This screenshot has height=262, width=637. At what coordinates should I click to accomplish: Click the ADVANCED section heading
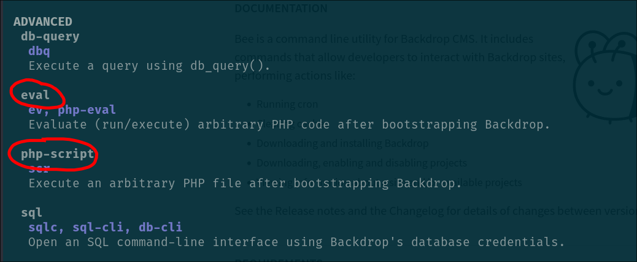pyautogui.click(x=43, y=21)
